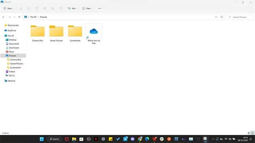This screenshot has width=255, height=143.
Task: Open OS (C:) drive in the sidebar
Action: (10, 75)
